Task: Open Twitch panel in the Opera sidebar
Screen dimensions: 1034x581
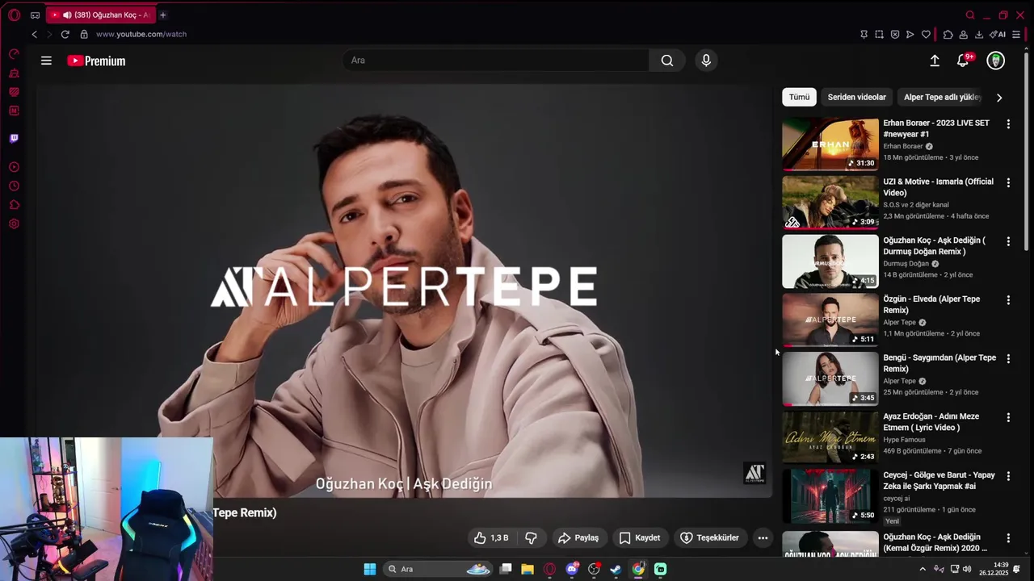Action: tap(14, 138)
